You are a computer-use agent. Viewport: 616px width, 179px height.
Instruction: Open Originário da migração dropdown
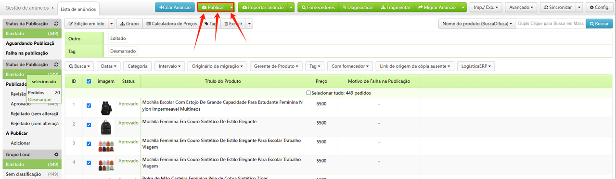217,66
